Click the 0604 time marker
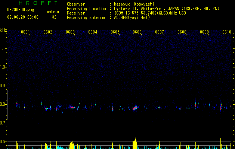Screen dimensions: 235x149 coord(93,32)
